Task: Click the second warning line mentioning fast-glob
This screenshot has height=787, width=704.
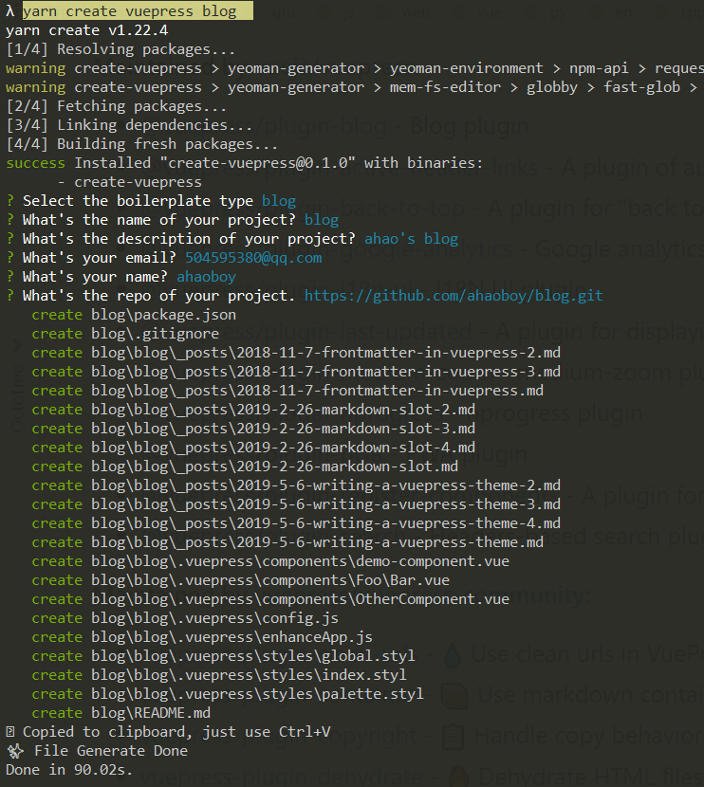Action: (x=353, y=87)
